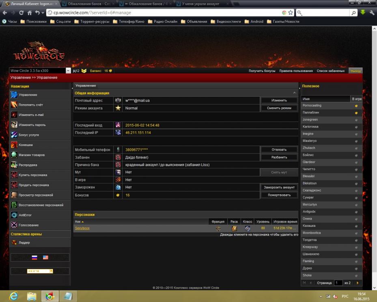Open the Конюшни icon in navigation
The image size is (377, 302).
click(x=14, y=145)
